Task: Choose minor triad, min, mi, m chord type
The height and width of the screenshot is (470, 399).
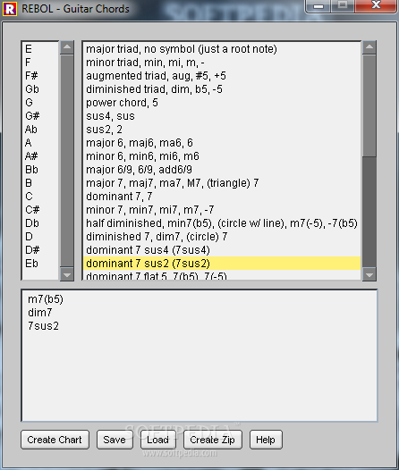Action: tap(222, 63)
